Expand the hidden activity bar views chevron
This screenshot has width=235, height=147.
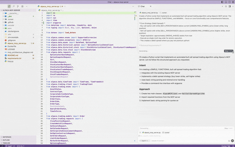27,6
